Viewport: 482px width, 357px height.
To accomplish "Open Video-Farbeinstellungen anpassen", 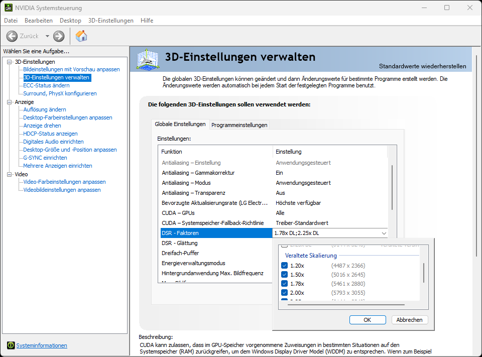I will (64, 182).
